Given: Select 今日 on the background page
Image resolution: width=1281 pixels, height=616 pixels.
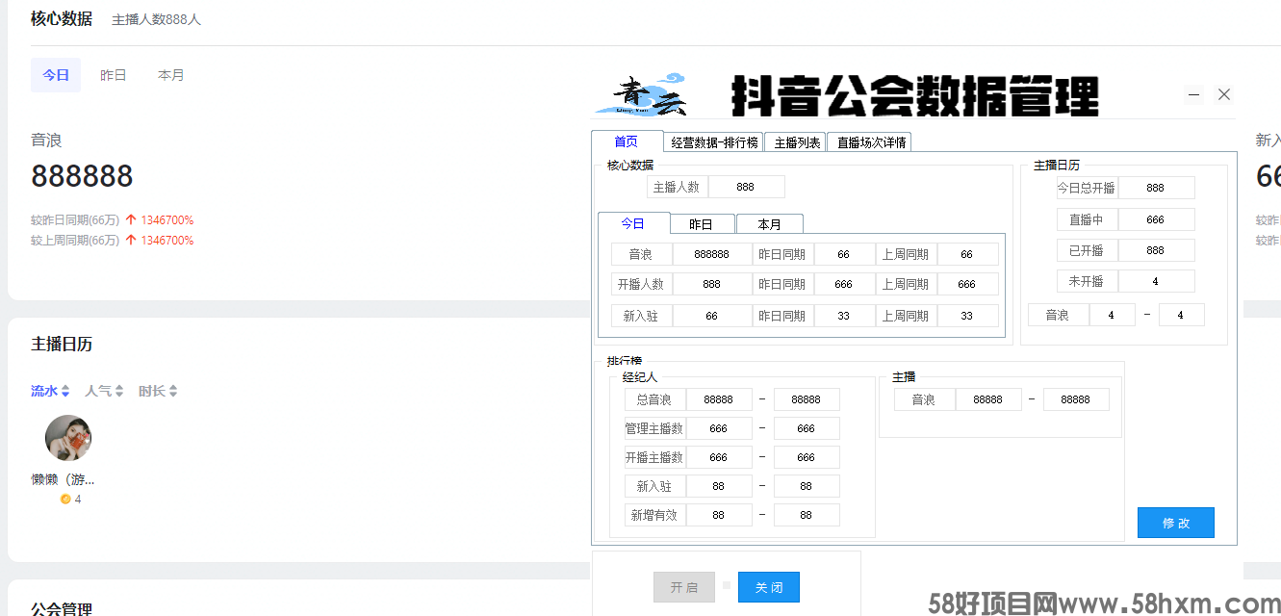Looking at the screenshot, I should (56, 75).
